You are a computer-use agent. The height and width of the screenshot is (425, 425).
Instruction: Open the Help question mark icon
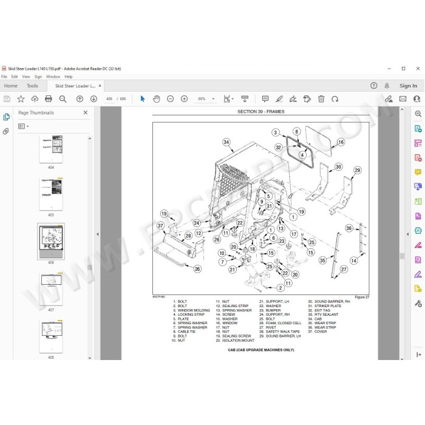tap(374, 86)
